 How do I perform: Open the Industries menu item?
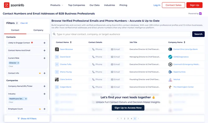tap(109, 5)
